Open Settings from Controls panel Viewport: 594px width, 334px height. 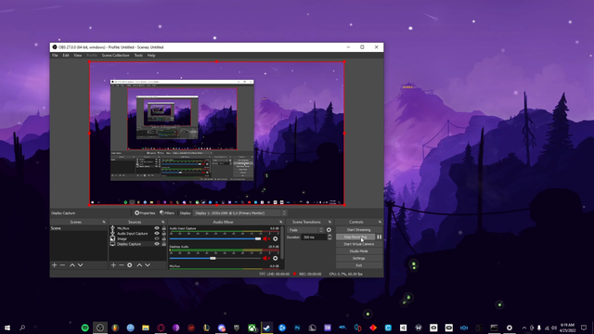pos(359,258)
